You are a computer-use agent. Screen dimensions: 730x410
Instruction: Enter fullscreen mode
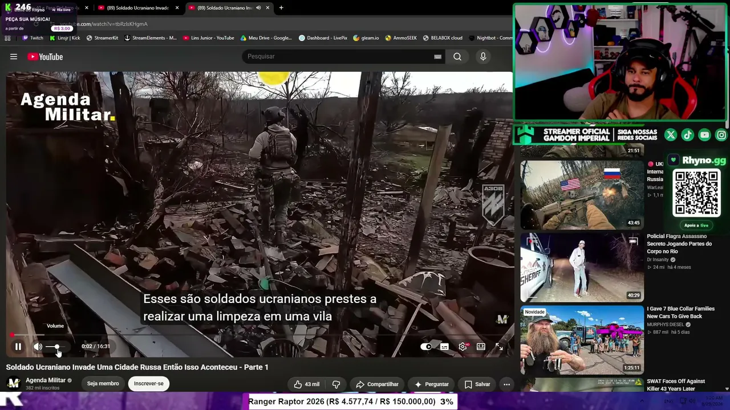coord(499,346)
